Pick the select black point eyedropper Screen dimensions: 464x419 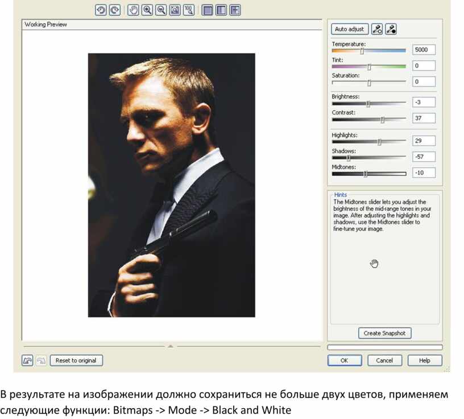(x=391, y=29)
